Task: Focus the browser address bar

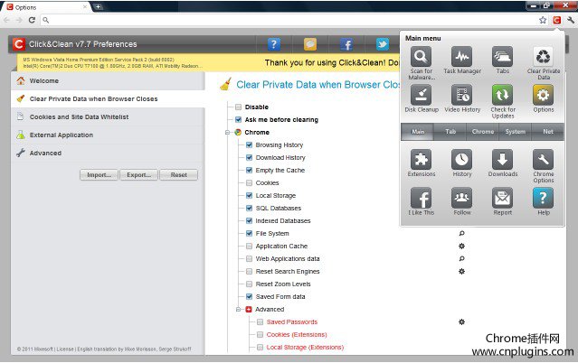Action: coord(291,20)
